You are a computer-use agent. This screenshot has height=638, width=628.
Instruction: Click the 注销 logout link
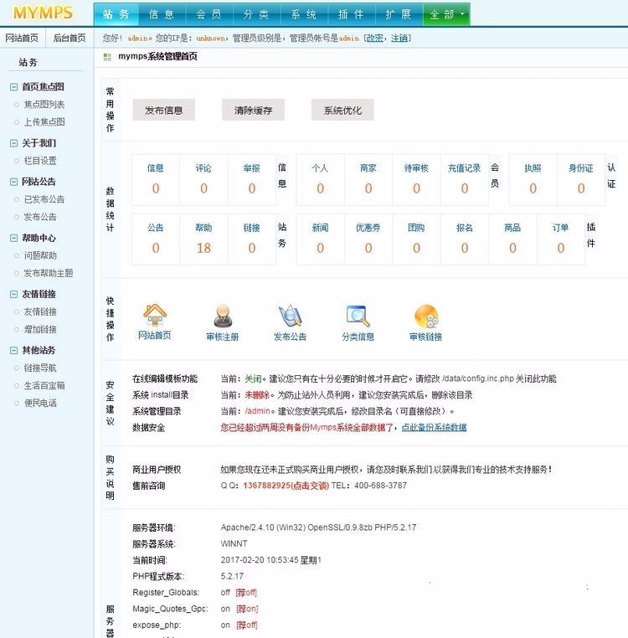coord(399,39)
